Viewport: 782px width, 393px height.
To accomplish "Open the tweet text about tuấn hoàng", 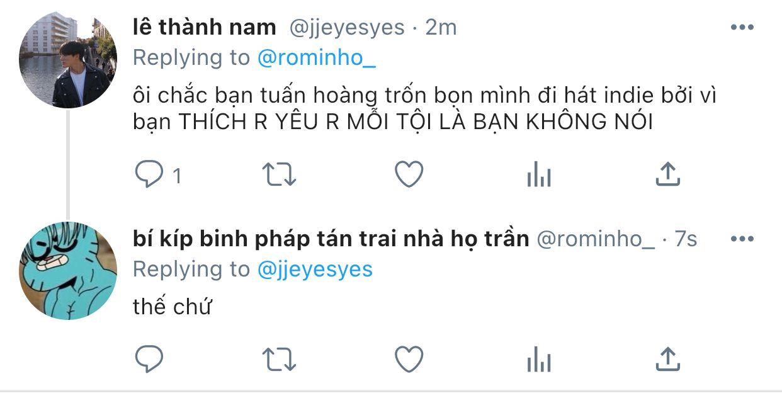I will coord(425,109).
